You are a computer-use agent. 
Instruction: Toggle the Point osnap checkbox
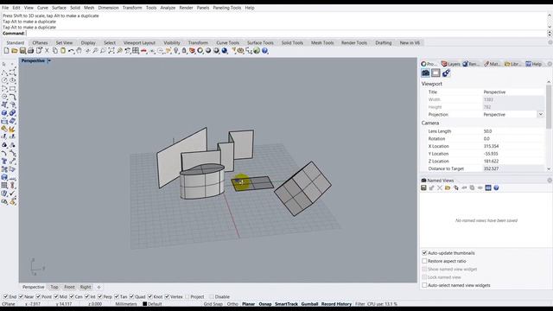pyautogui.click(x=38, y=296)
